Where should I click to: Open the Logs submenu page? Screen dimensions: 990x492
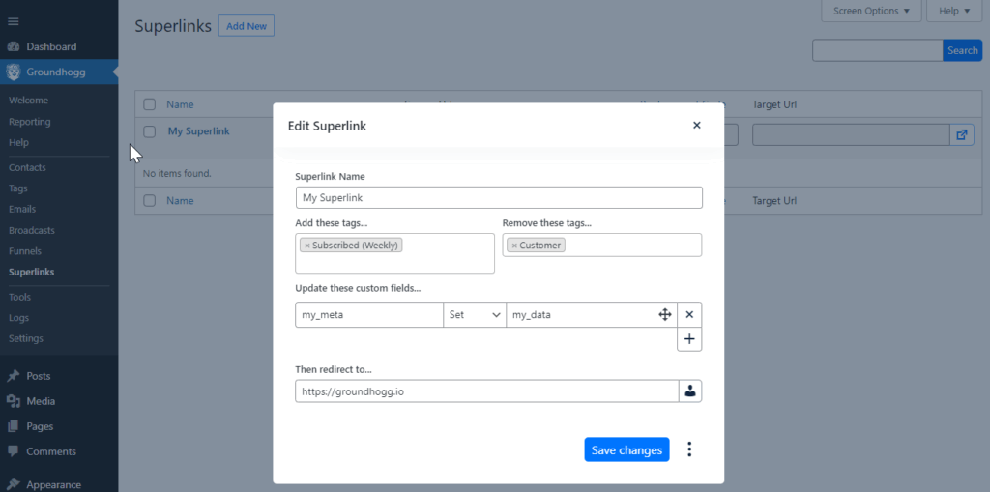click(19, 318)
